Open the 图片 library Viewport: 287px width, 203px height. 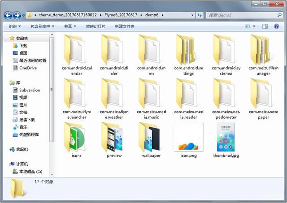(23, 105)
